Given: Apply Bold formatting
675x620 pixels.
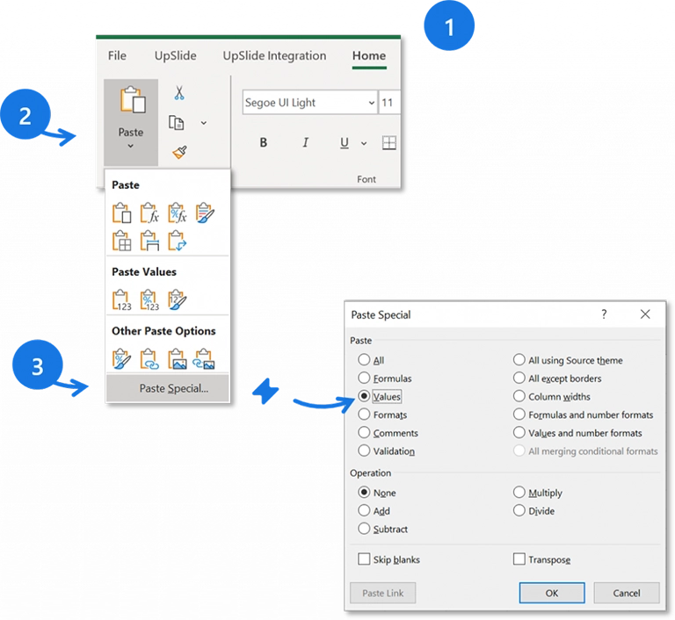Looking at the screenshot, I should tap(263, 143).
